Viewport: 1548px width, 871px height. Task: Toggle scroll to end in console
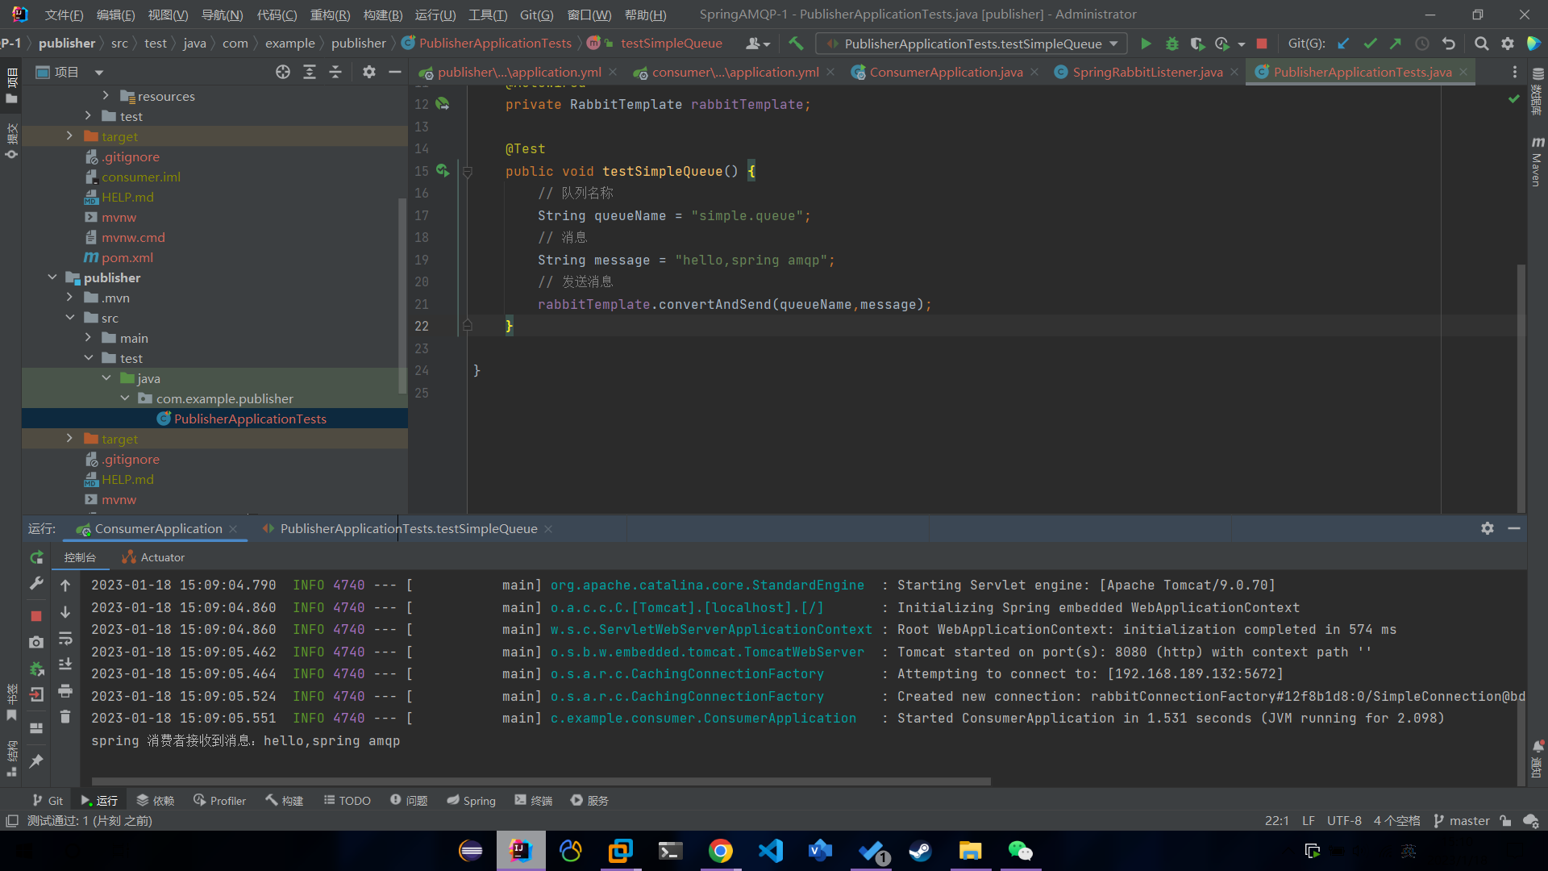[65, 665]
